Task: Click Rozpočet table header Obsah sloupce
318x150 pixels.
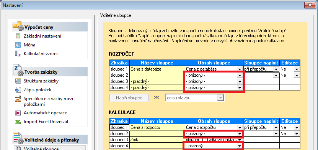Action: coord(214,63)
